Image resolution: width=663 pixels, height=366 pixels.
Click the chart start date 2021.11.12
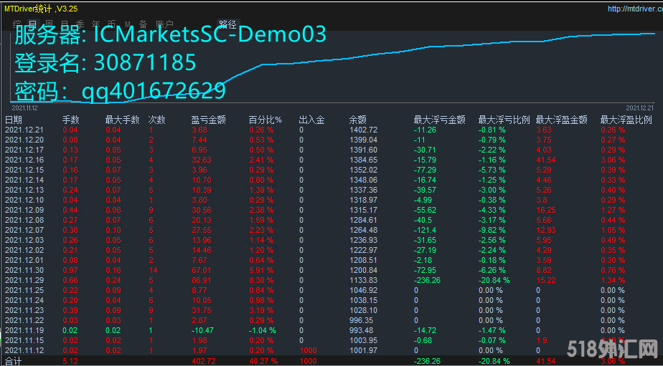click(24, 107)
